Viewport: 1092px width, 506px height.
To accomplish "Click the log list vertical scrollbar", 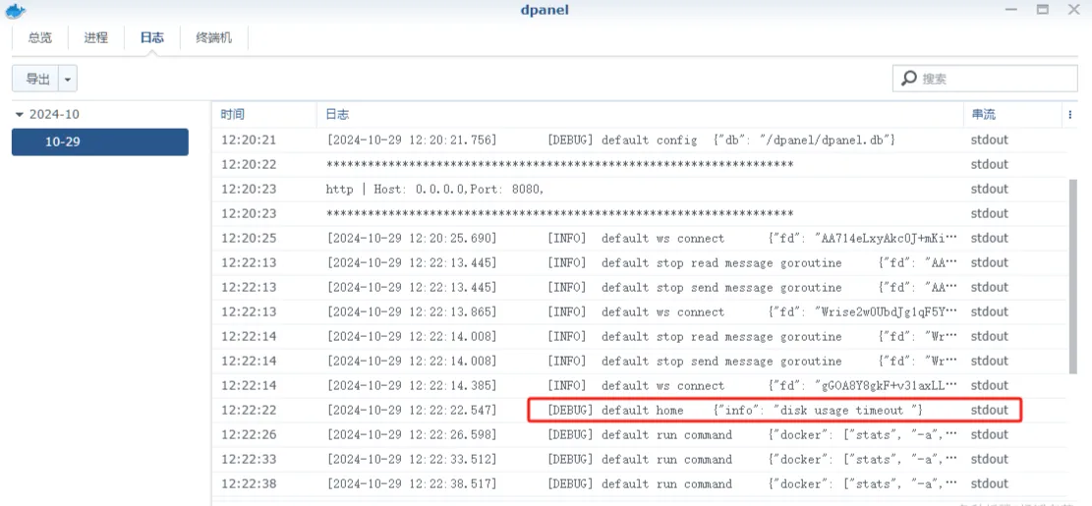I will [x=1072, y=276].
